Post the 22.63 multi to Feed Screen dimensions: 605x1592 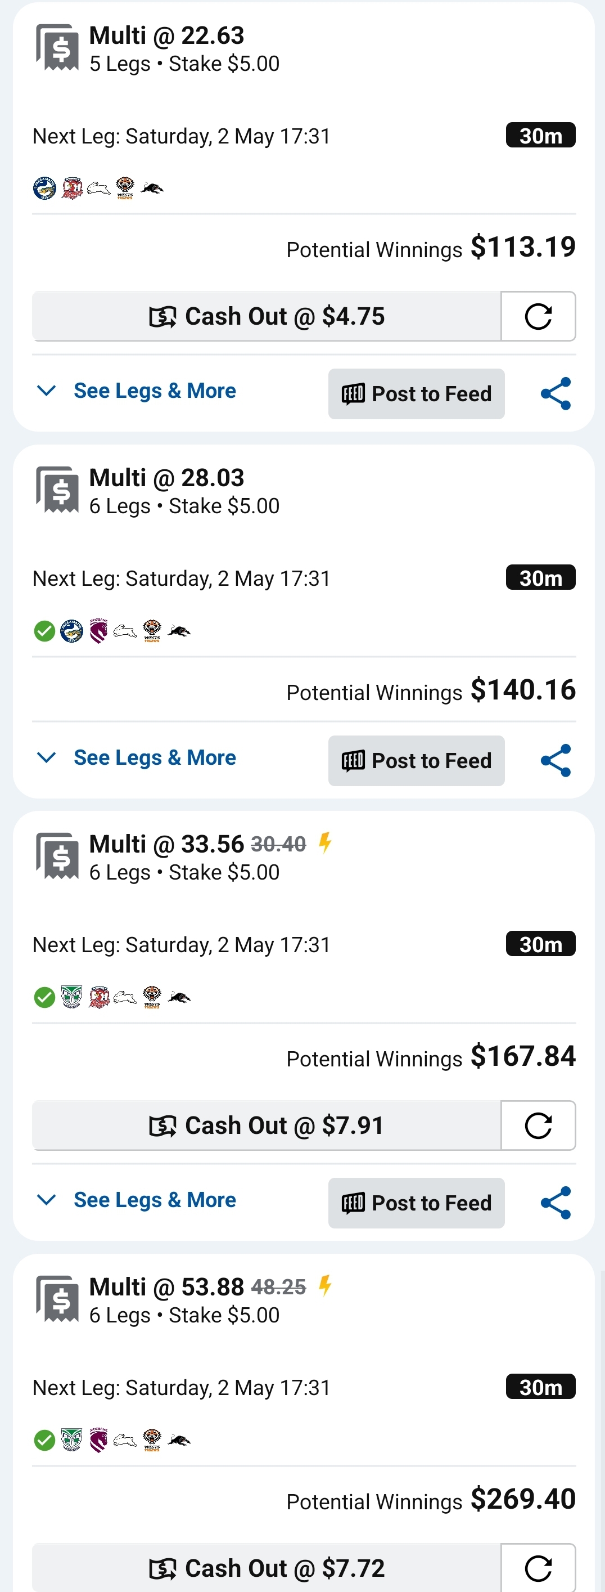[417, 394]
